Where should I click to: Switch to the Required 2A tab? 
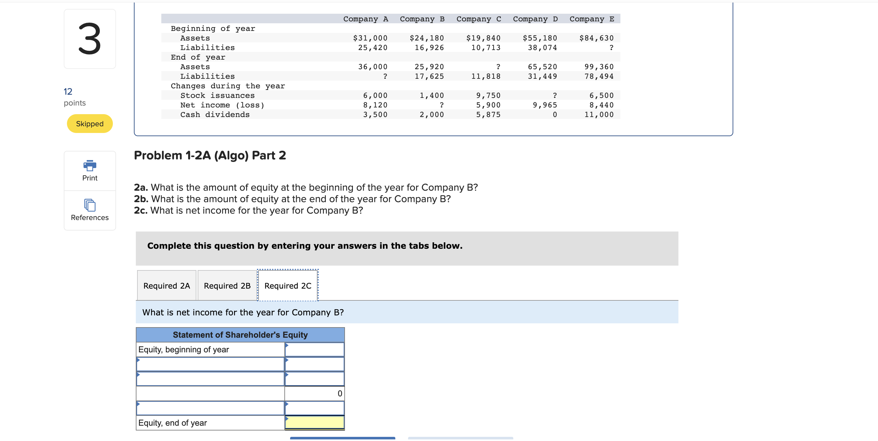[166, 286]
